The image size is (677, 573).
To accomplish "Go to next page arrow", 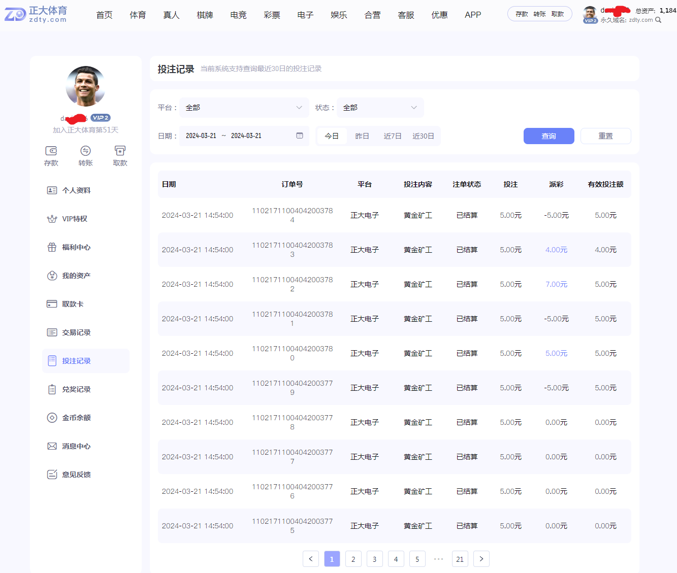I will [x=481, y=559].
